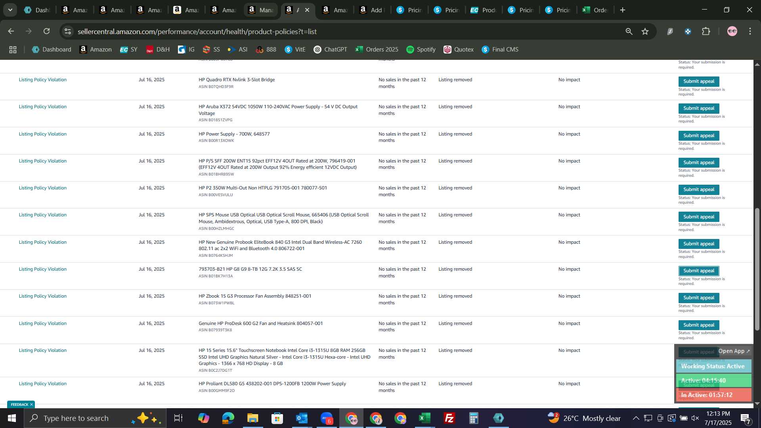761x428 pixels.
Task: Click the Open App overlay link
Action: point(734,351)
